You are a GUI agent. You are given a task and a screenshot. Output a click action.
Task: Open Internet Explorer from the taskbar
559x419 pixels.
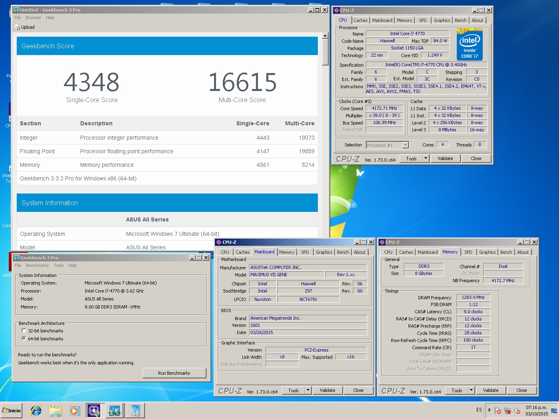pos(36,410)
